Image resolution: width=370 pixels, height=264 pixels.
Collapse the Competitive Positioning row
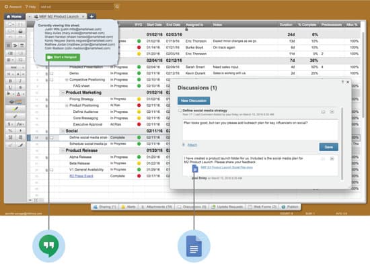pyautogui.click(x=67, y=80)
